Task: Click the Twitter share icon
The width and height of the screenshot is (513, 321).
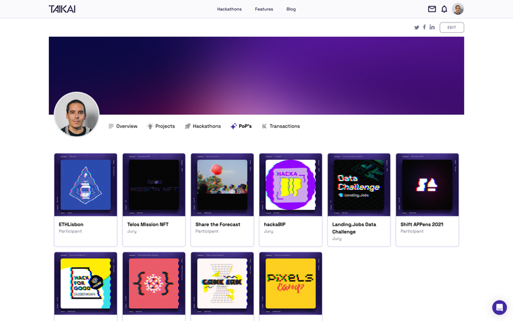Action: [417, 28]
